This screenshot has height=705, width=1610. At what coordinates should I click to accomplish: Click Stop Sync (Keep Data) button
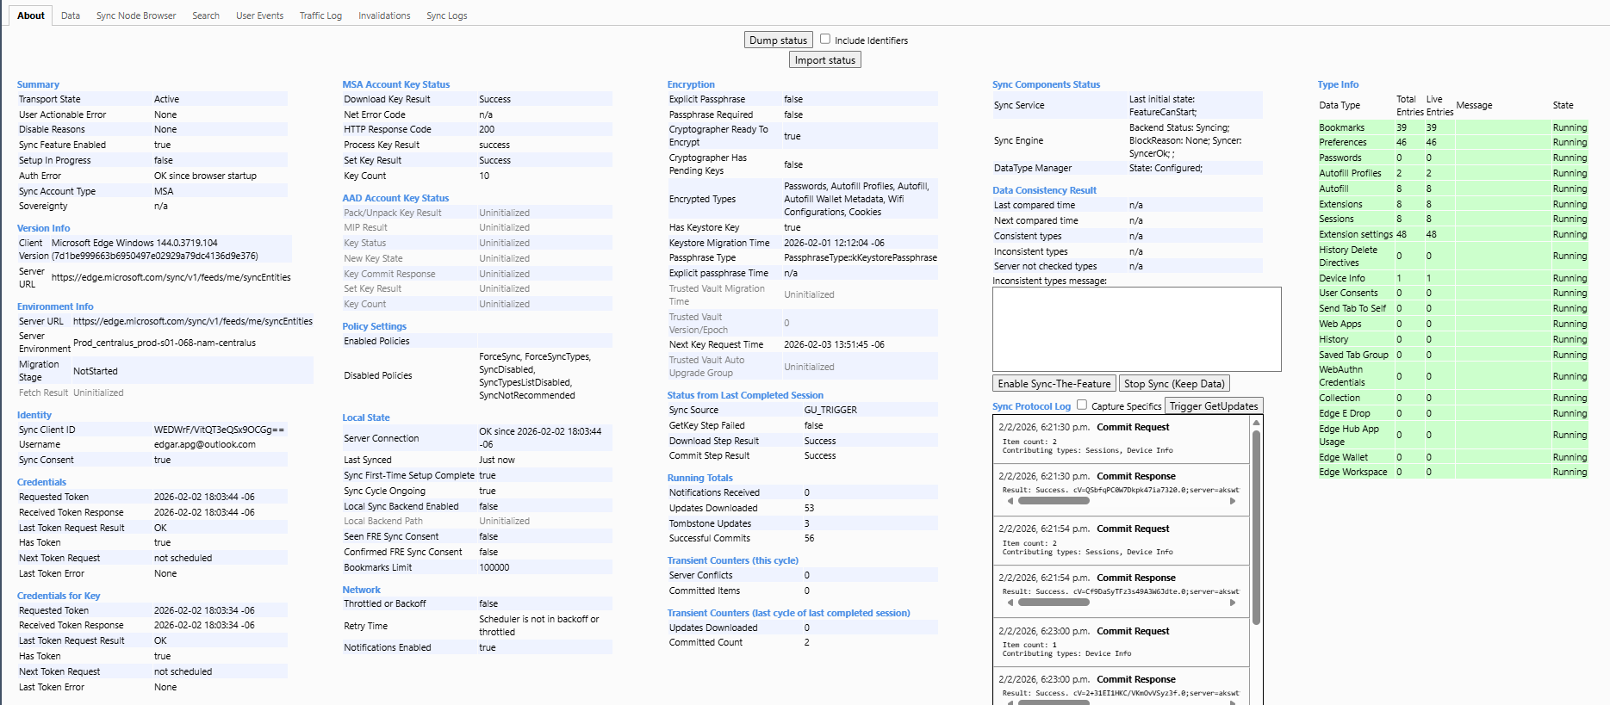point(1174,384)
